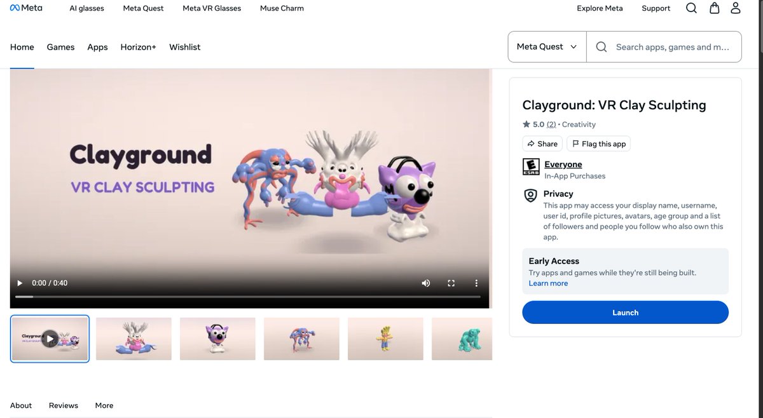
Task: Open the Early Access Learn more link
Action: [x=548, y=283]
